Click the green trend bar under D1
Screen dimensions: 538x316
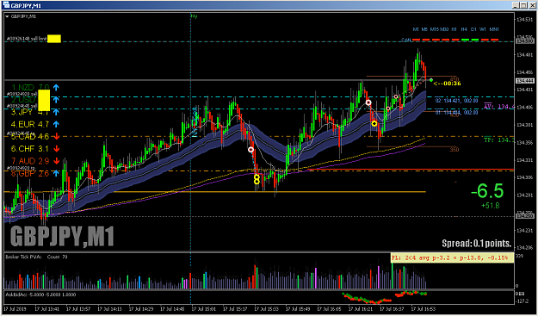(474, 40)
